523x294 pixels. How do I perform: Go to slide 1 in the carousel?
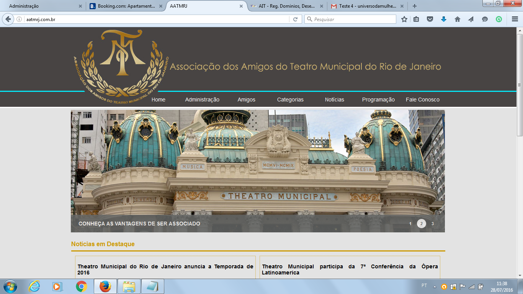click(x=410, y=224)
